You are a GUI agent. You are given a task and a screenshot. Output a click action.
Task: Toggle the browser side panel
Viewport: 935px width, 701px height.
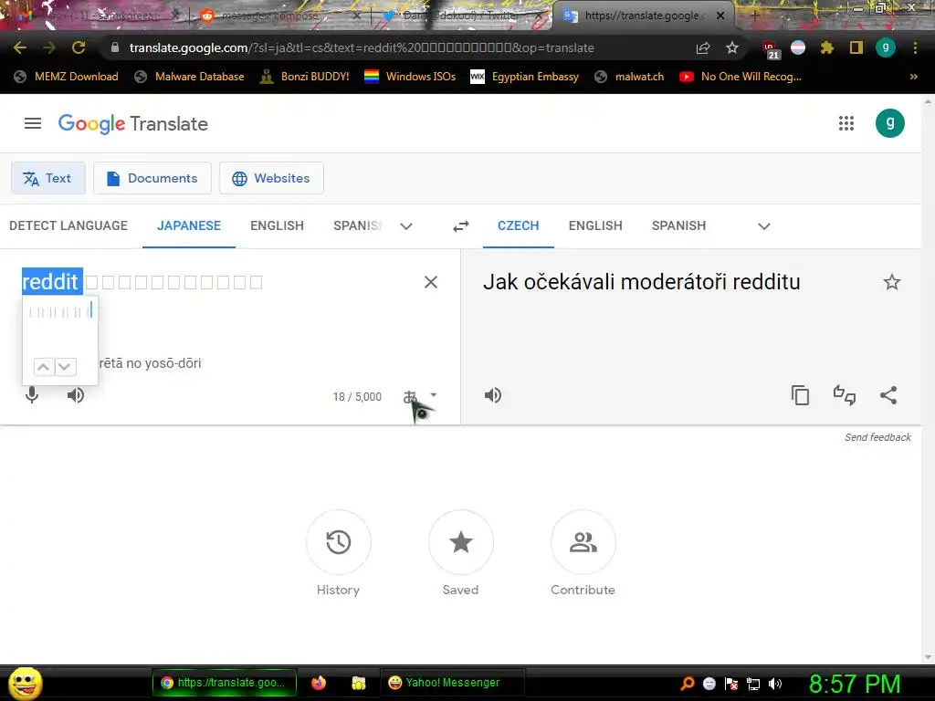856,47
